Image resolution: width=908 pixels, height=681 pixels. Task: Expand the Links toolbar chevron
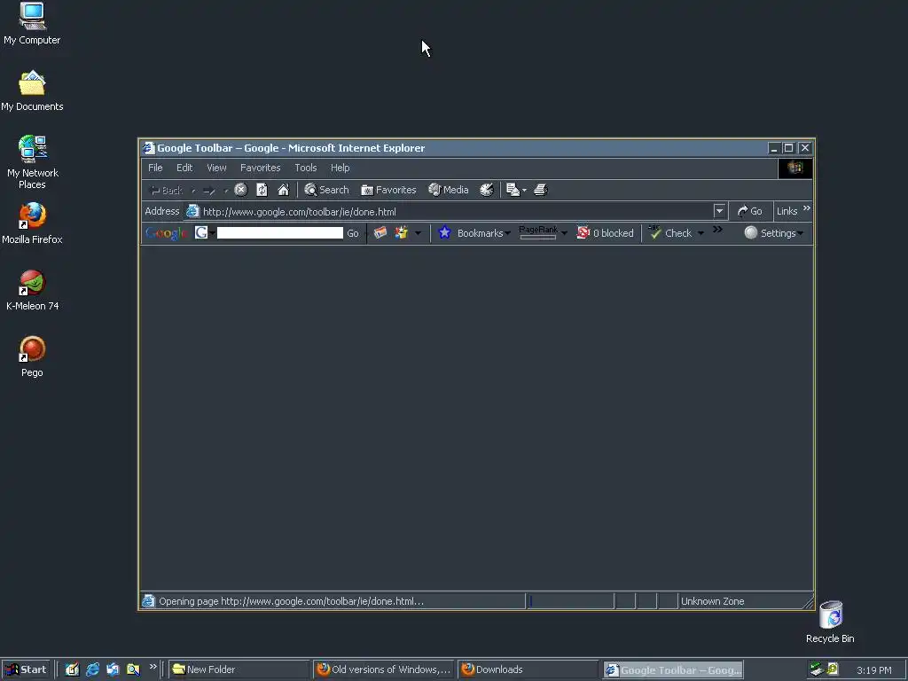point(807,207)
